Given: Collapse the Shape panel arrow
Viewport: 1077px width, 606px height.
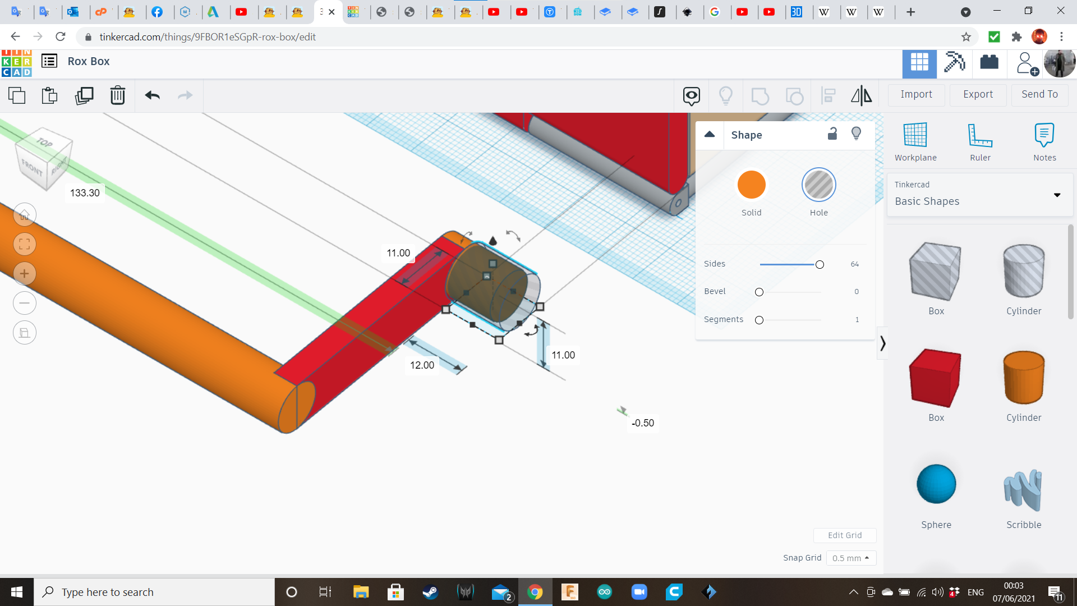Looking at the screenshot, I should point(710,134).
